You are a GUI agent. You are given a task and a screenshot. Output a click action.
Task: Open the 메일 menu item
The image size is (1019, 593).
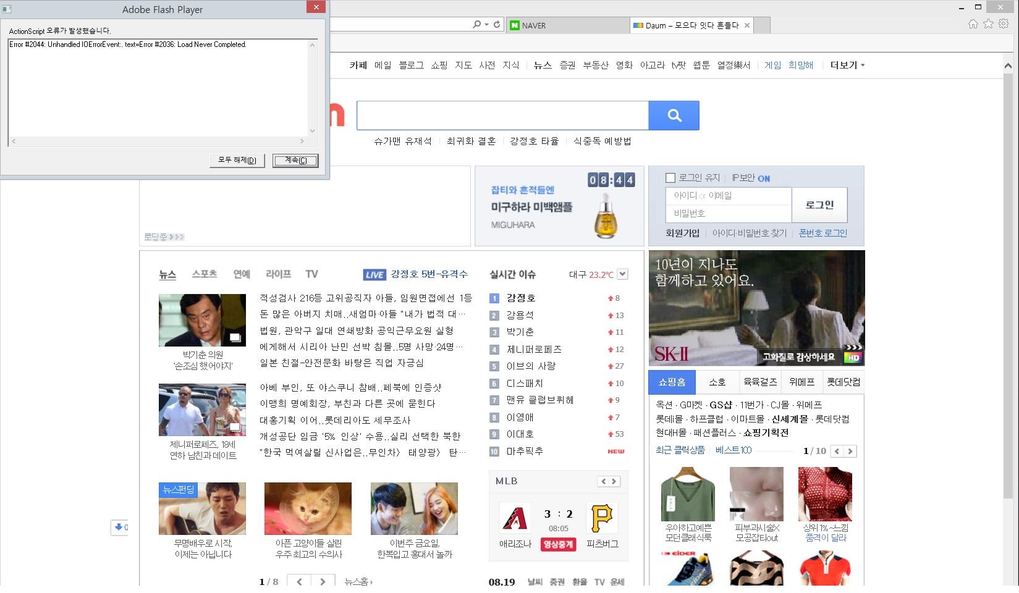[383, 65]
